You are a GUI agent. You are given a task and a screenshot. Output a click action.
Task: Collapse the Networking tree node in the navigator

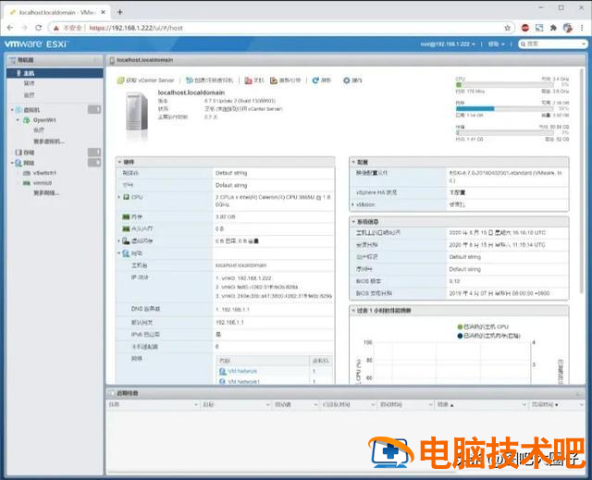(x=12, y=163)
